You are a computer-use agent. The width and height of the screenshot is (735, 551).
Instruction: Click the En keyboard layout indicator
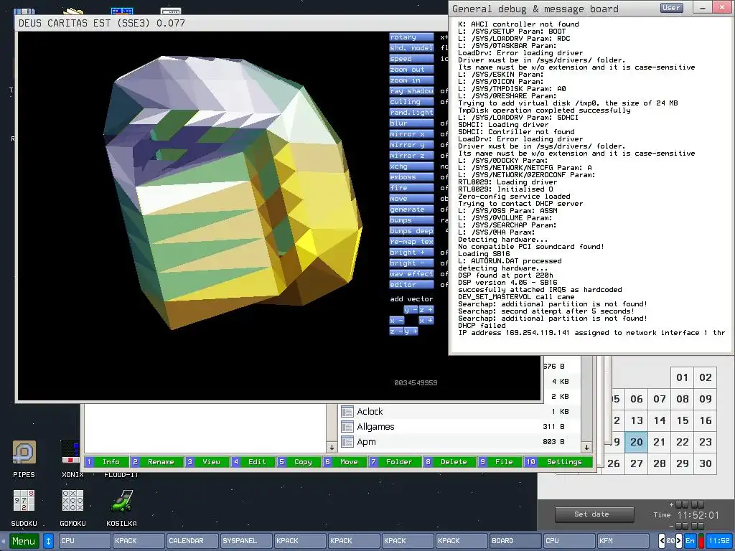point(690,541)
